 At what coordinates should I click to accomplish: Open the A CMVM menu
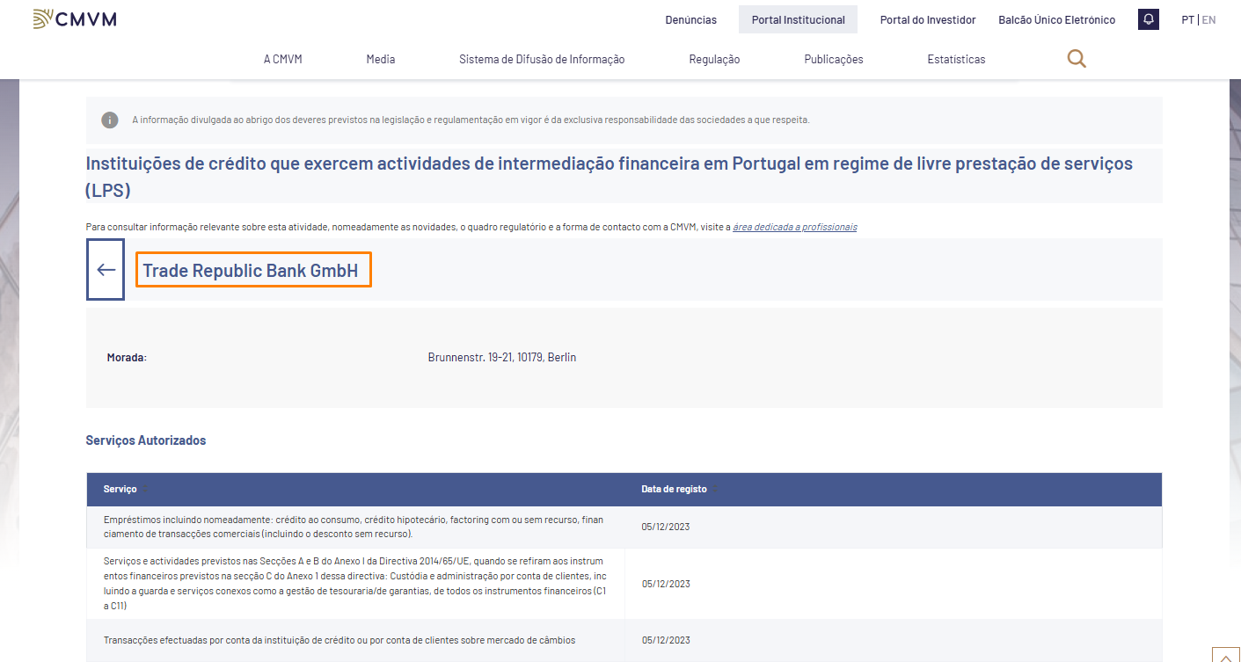tap(282, 59)
